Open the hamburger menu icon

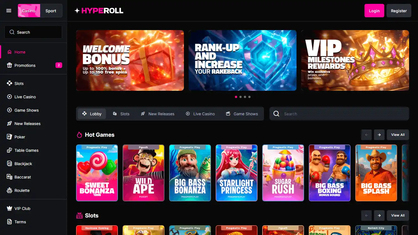tap(9, 11)
